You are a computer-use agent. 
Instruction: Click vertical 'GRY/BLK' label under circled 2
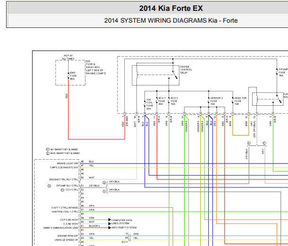point(246,154)
